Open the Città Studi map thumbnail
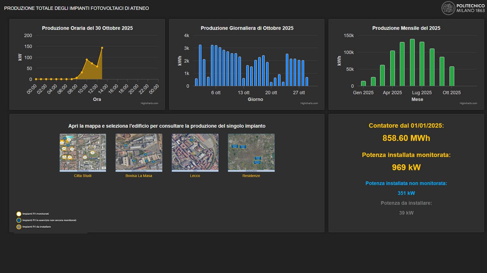This screenshot has width=487, height=273. [83, 153]
